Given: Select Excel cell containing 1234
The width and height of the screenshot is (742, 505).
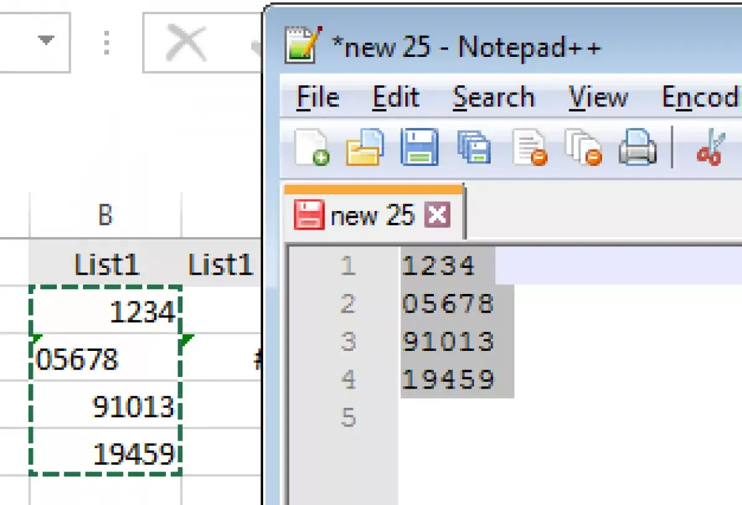Looking at the screenshot, I should (x=106, y=311).
